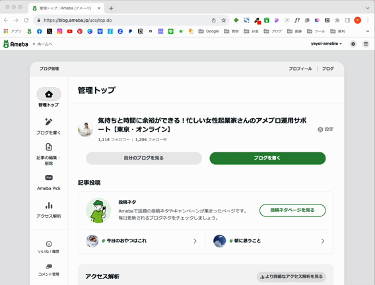Viewport: 375px width, 285px height.
Task: Open the Ameba Pick sidebar icon
Action: tap(49, 177)
